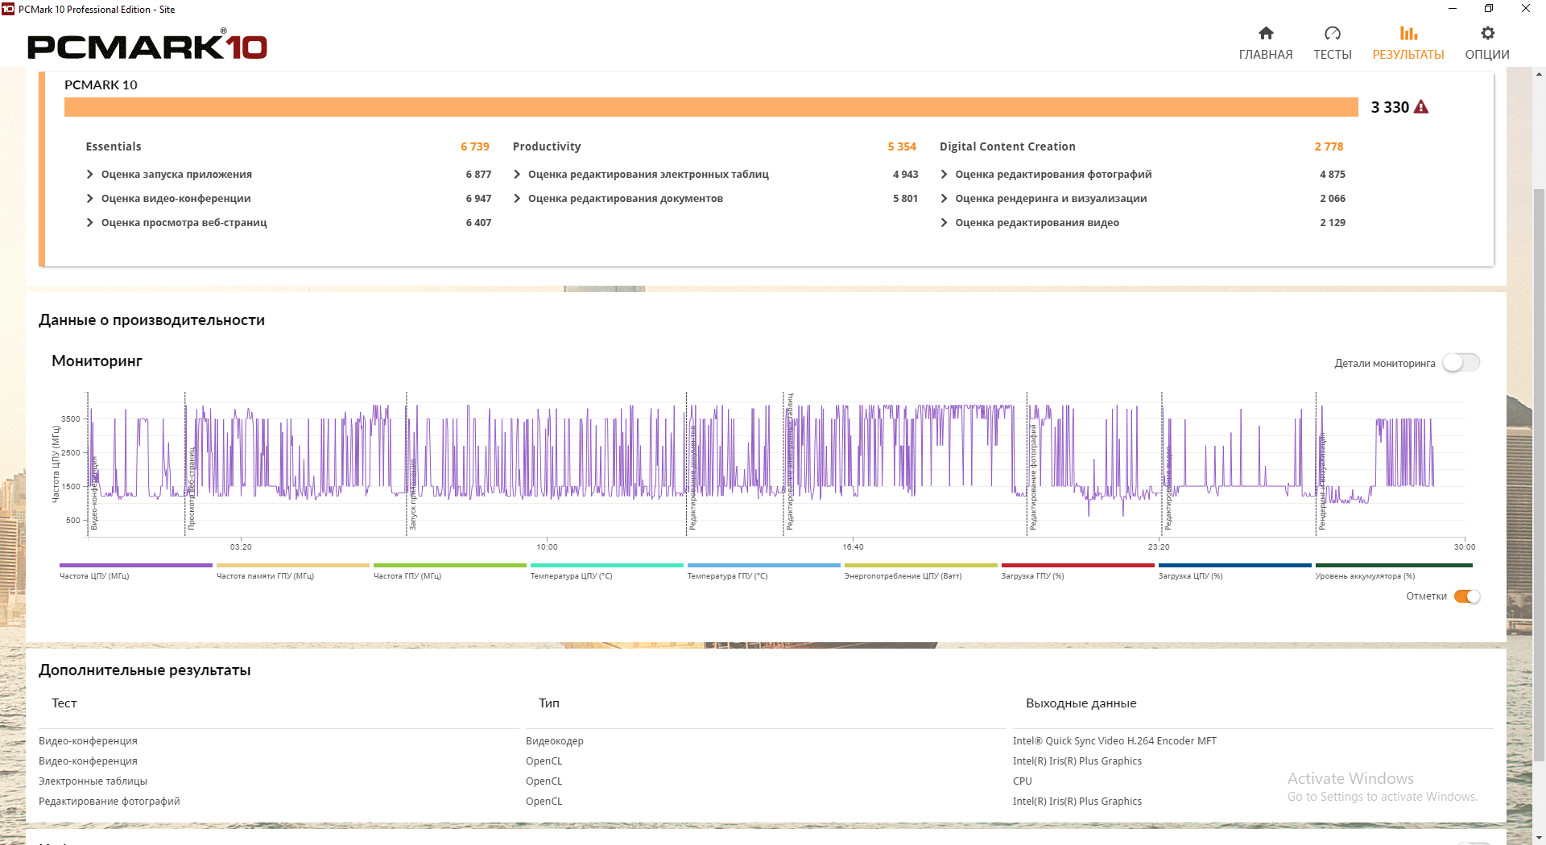Click the red warning triangle beside 3 330
Image resolution: width=1546 pixels, height=845 pixels.
pyautogui.click(x=1421, y=107)
